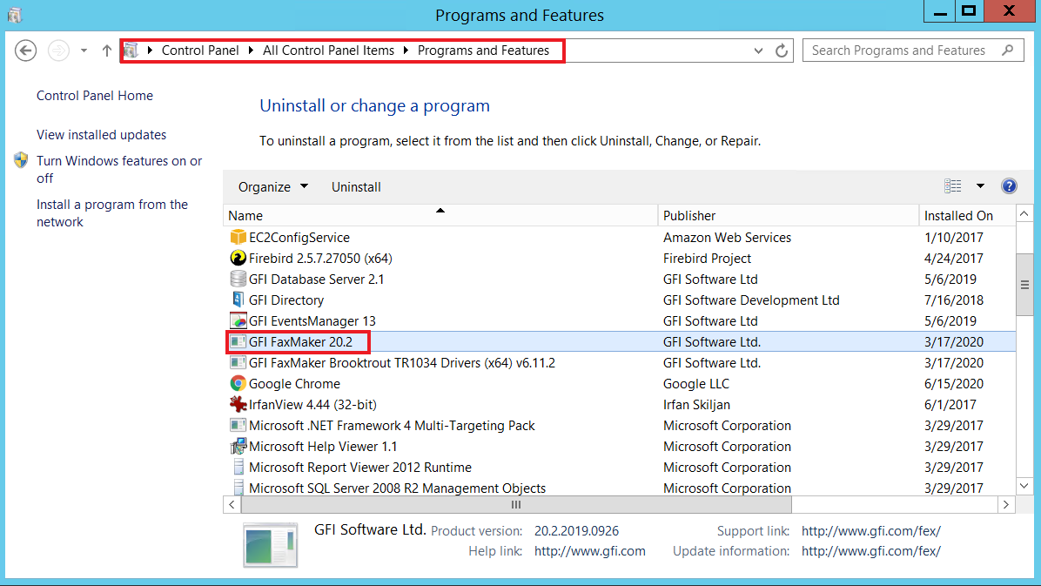Select the GFI FaxMaker 20.2 icon
Viewport: 1041px width, 586px height.
click(x=238, y=341)
